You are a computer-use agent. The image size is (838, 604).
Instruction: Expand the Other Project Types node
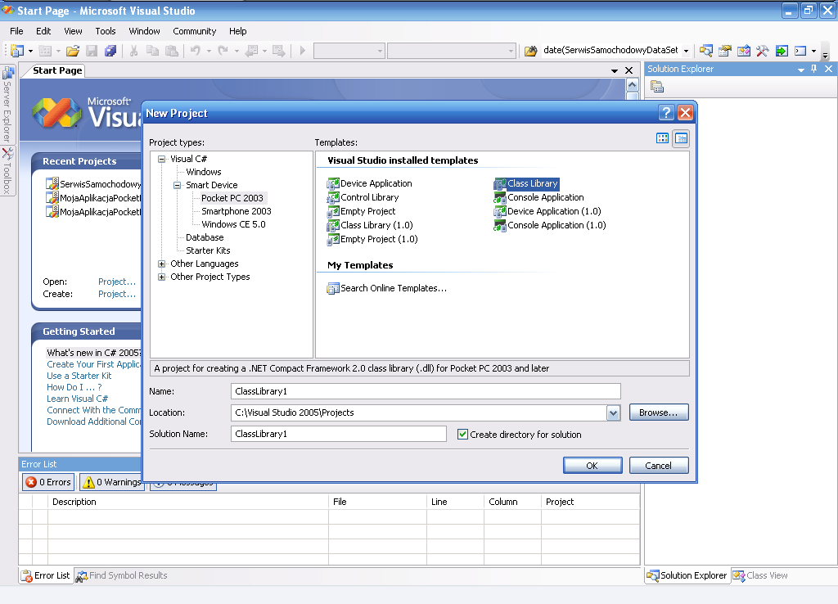pyautogui.click(x=161, y=277)
